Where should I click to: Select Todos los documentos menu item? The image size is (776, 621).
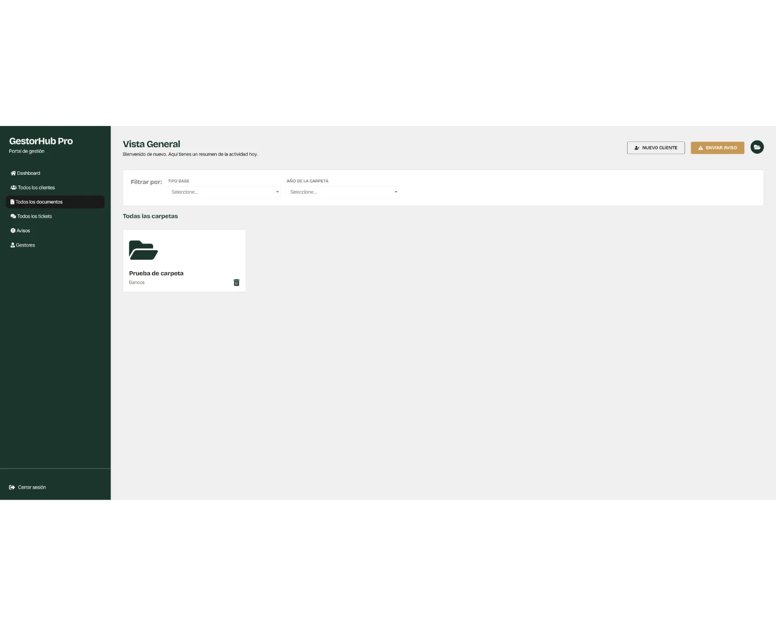click(55, 202)
